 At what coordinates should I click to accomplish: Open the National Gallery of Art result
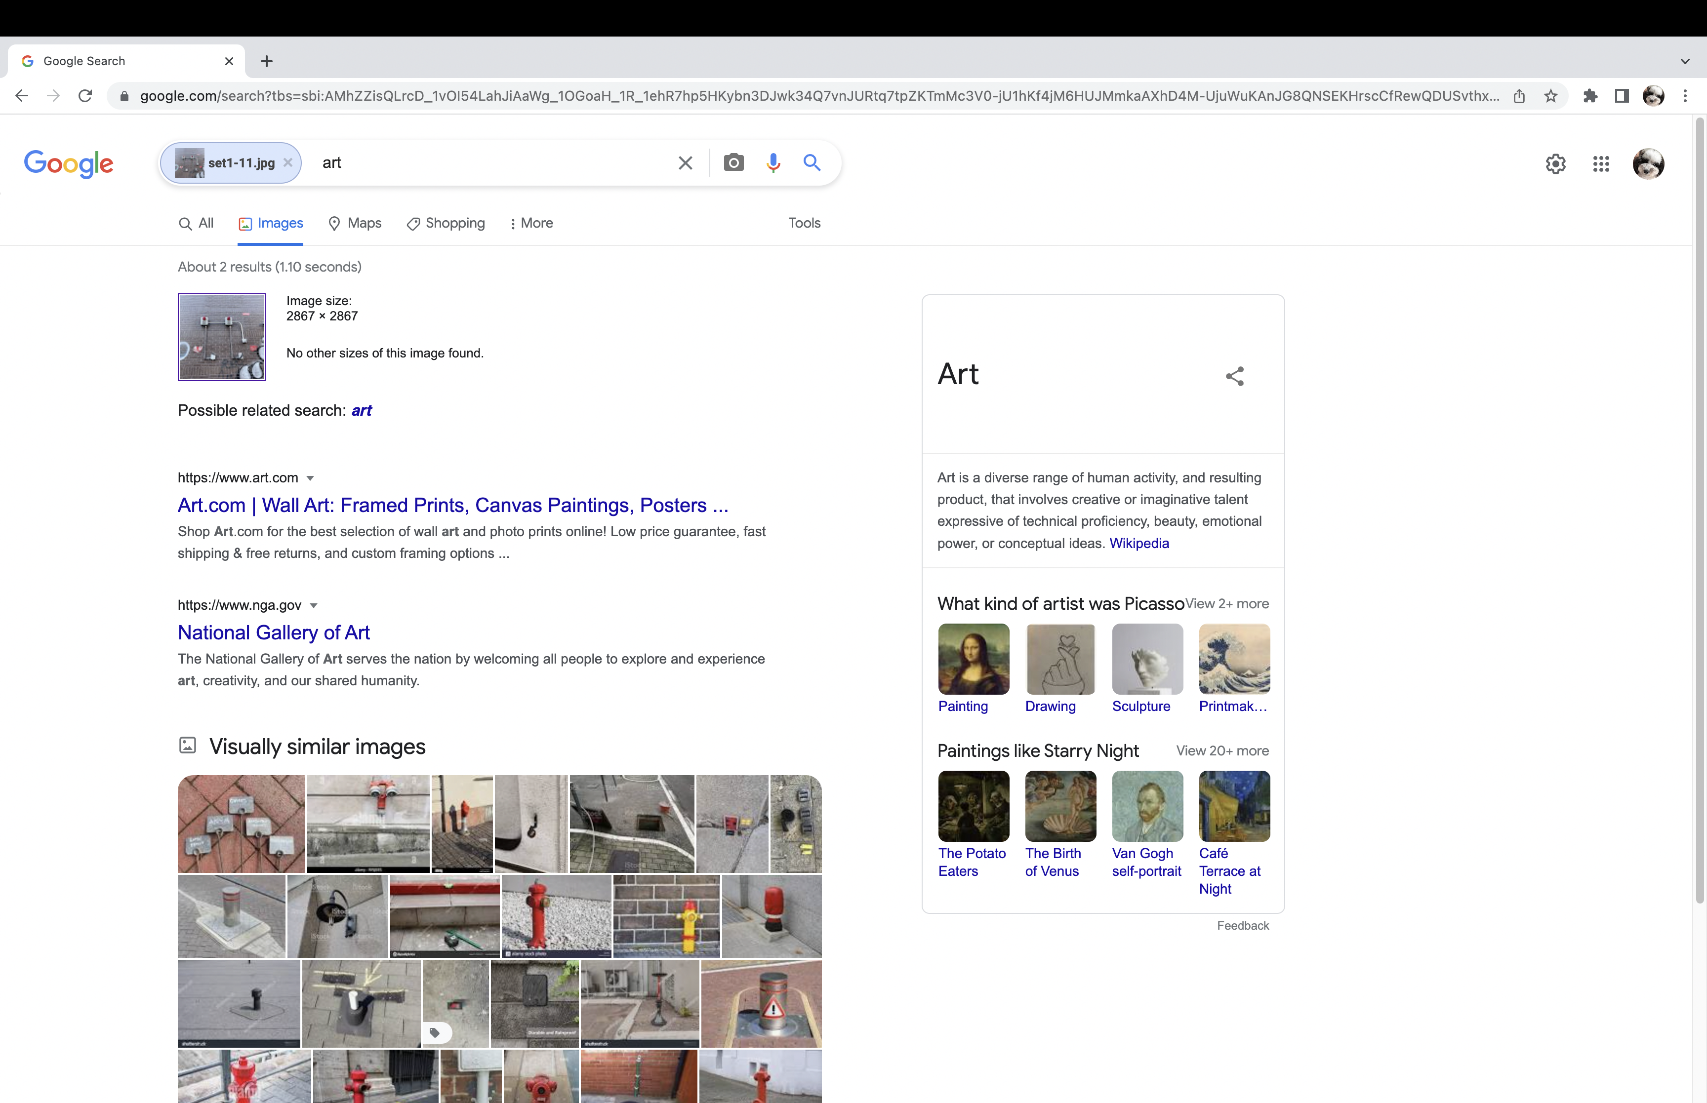tap(273, 632)
